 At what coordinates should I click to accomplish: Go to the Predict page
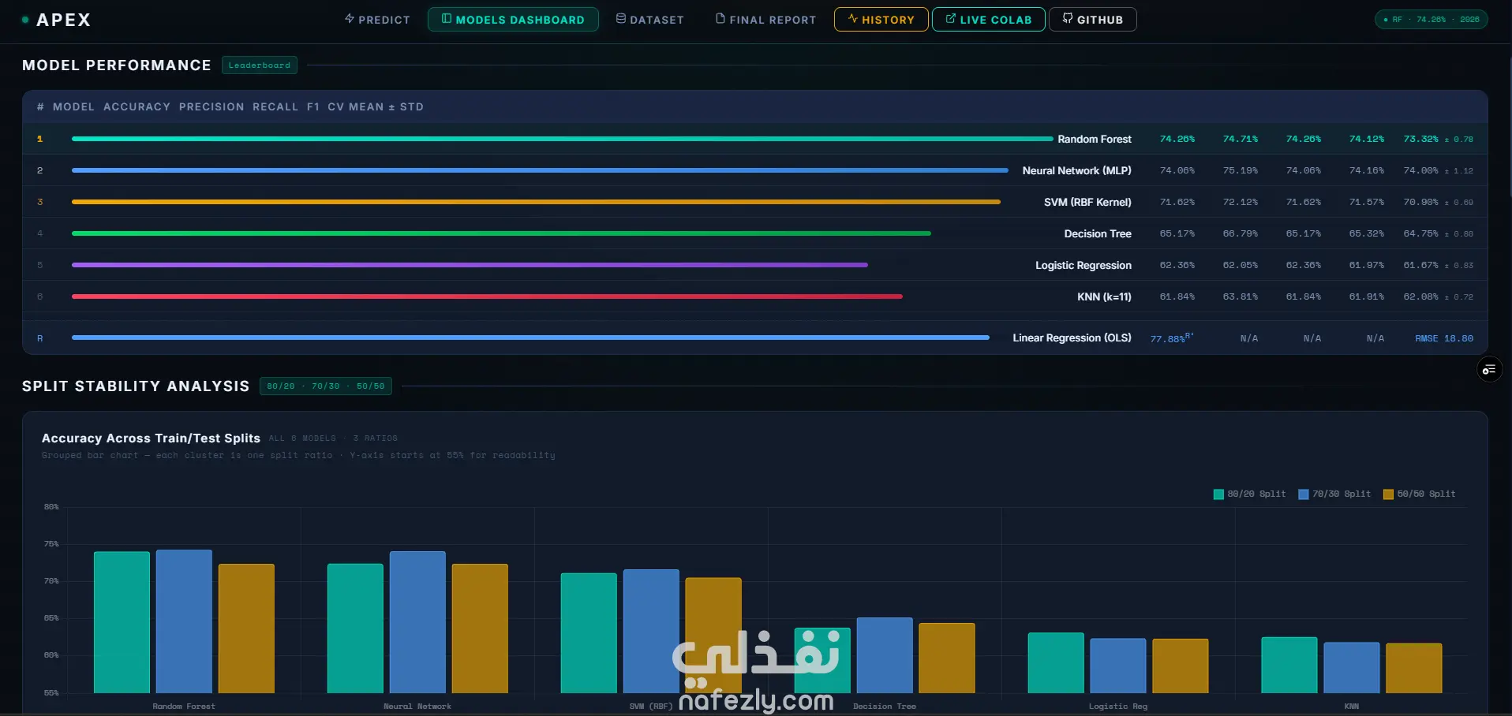point(377,19)
